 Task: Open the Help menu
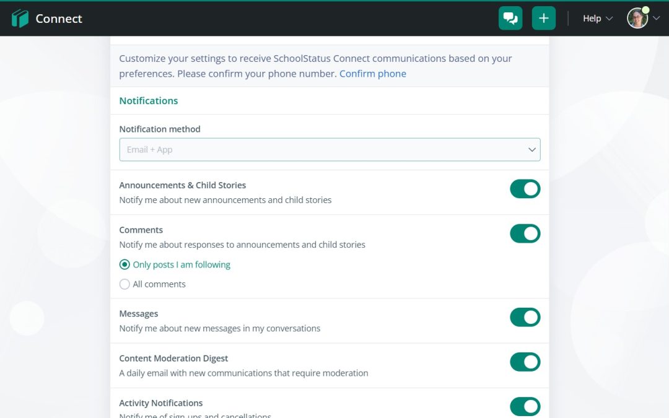pyautogui.click(x=592, y=19)
